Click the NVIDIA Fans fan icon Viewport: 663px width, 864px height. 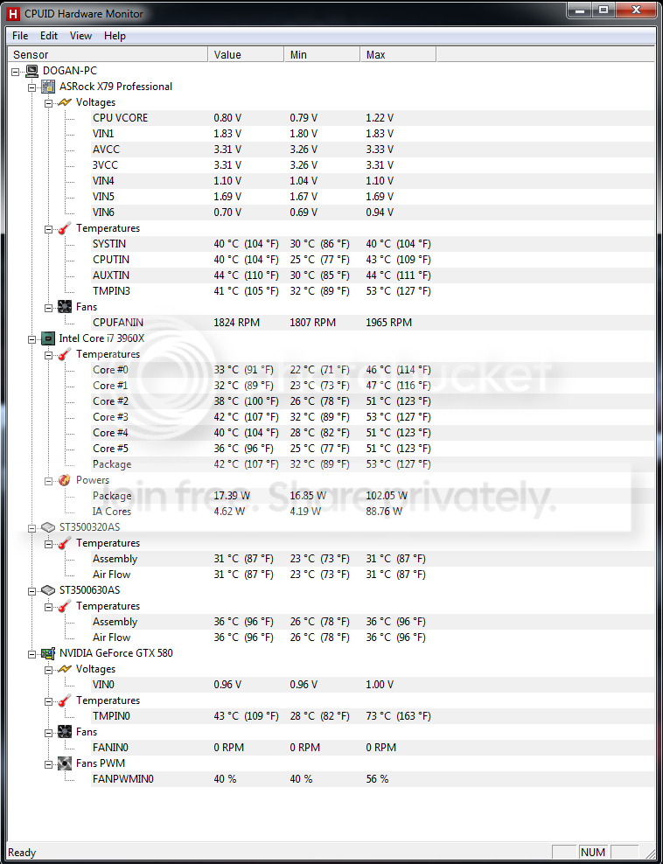(65, 732)
